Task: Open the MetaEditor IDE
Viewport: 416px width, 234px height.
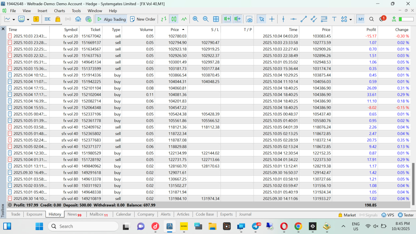Action: (x=47, y=19)
